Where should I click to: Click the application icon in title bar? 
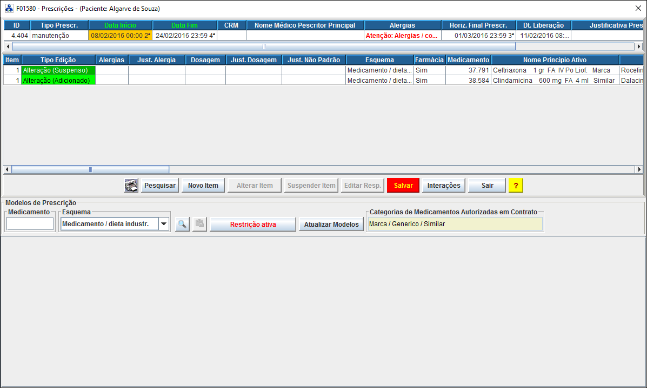coord(9,8)
